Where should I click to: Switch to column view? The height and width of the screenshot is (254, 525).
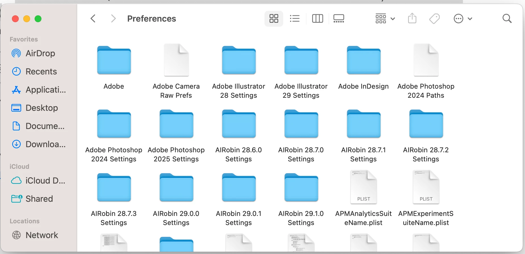(x=318, y=19)
